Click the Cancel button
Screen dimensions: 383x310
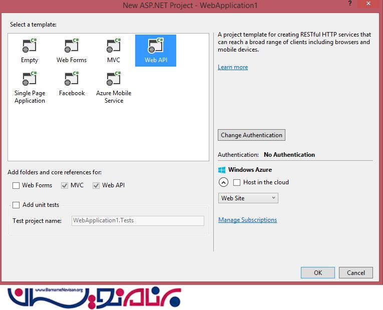click(x=356, y=272)
